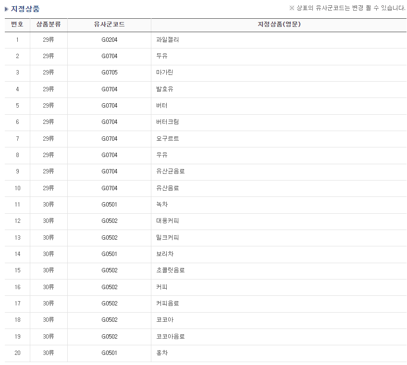This screenshot has width=407, height=365.
Task: Click the 유사군코드 column header
Action: (108, 25)
